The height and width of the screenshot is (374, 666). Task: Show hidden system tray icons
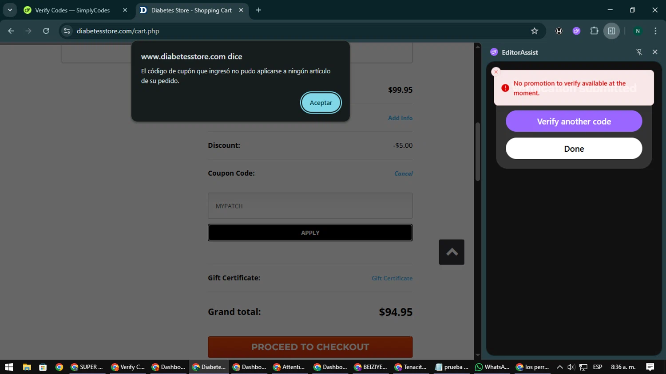click(x=559, y=367)
